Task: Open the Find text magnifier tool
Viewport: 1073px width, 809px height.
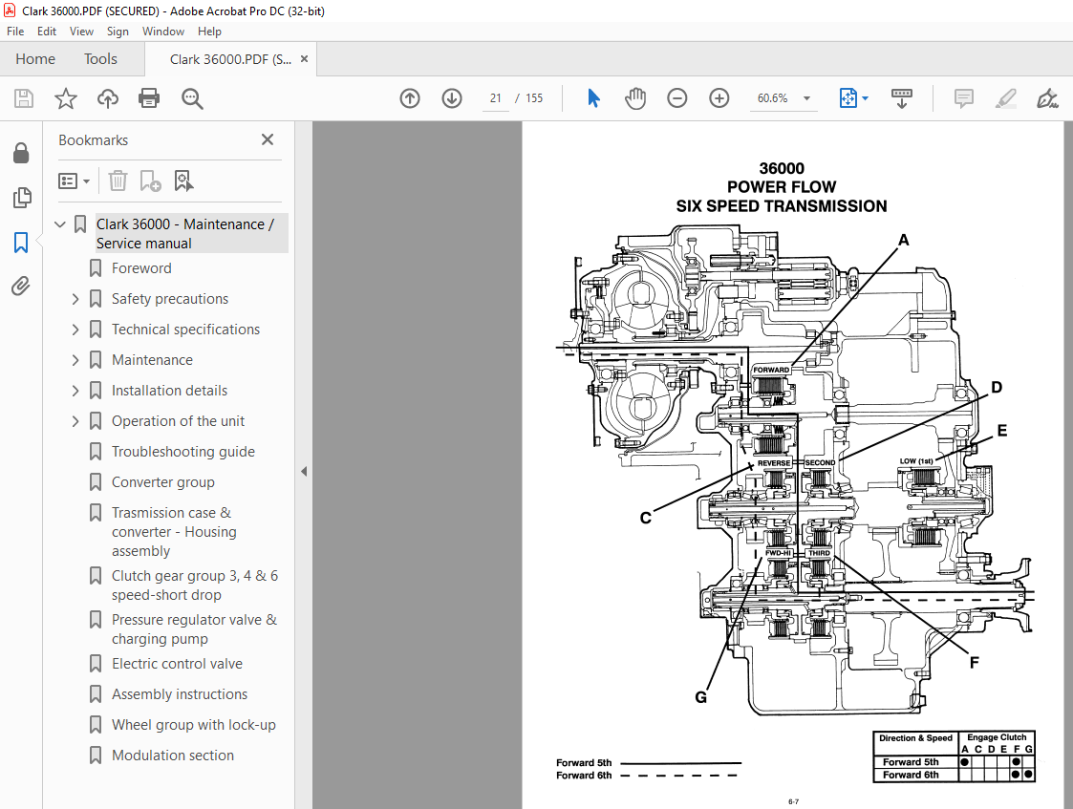Action: tap(192, 98)
